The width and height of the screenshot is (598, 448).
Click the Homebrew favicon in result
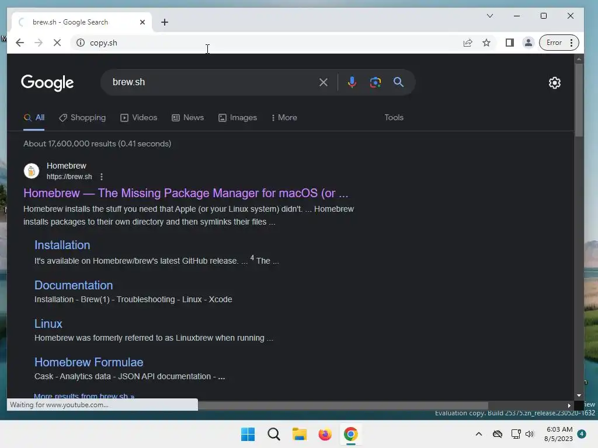[x=32, y=171]
